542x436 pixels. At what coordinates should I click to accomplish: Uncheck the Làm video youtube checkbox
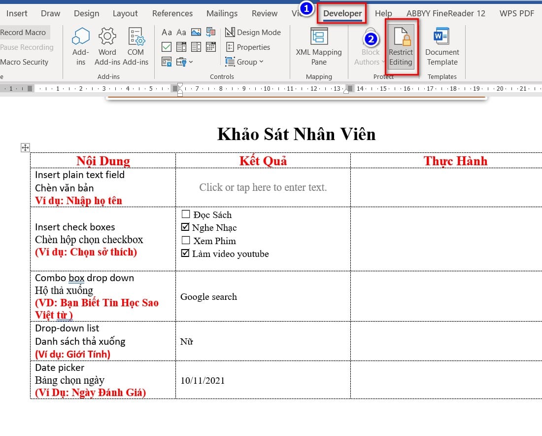tap(185, 254)
